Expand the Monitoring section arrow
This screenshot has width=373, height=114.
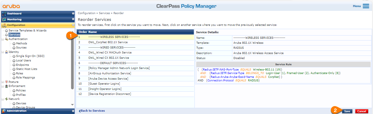[x=73, y=19]
